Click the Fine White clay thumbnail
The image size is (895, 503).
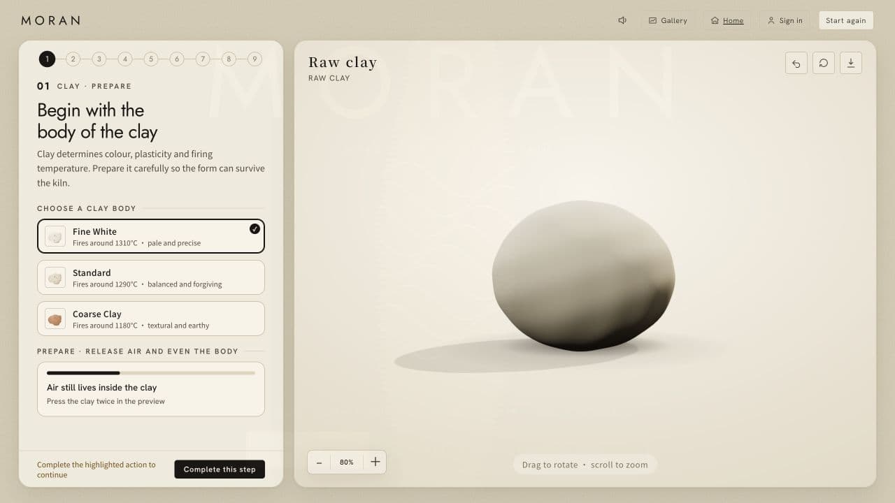(x=55, y=236)
